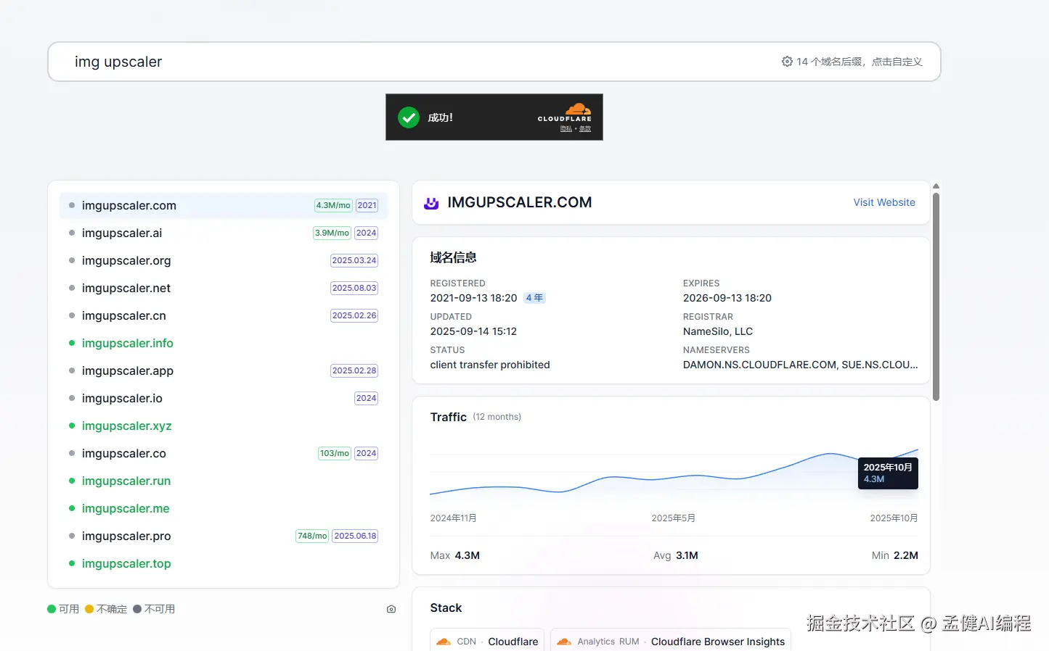Click the Min 2.2M traffic stat
1049x651 pixels.
point(895,555)
